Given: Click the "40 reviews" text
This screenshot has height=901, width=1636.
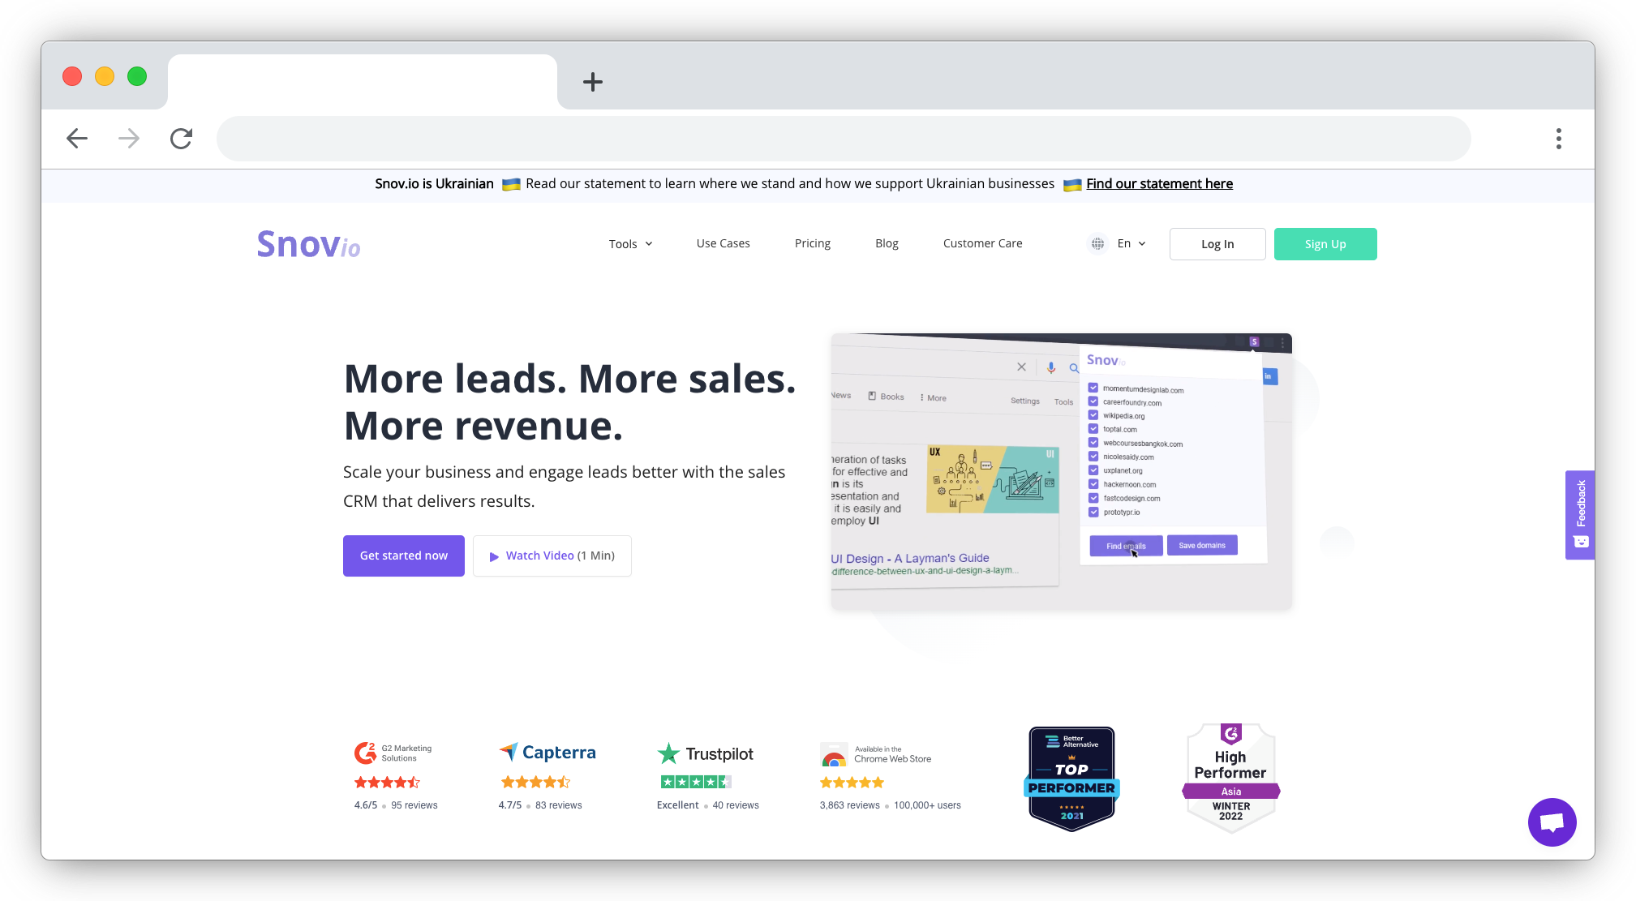Looking at the screenshot, I should 736,805.
